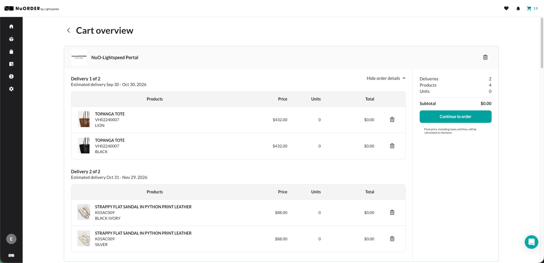Remove Topanga Tote LION from cart
The width and height of the screenshot is (544, 263).
(x=392, y=120)
